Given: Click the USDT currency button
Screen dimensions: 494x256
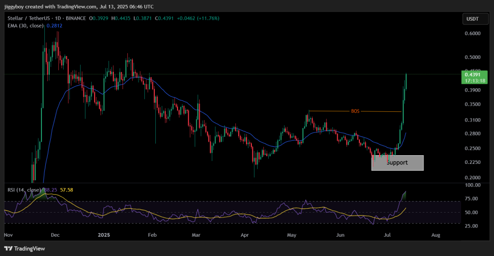Looking at the screenshot, I should point(475,19).
